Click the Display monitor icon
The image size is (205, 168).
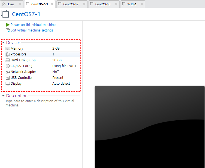(8, 84)
